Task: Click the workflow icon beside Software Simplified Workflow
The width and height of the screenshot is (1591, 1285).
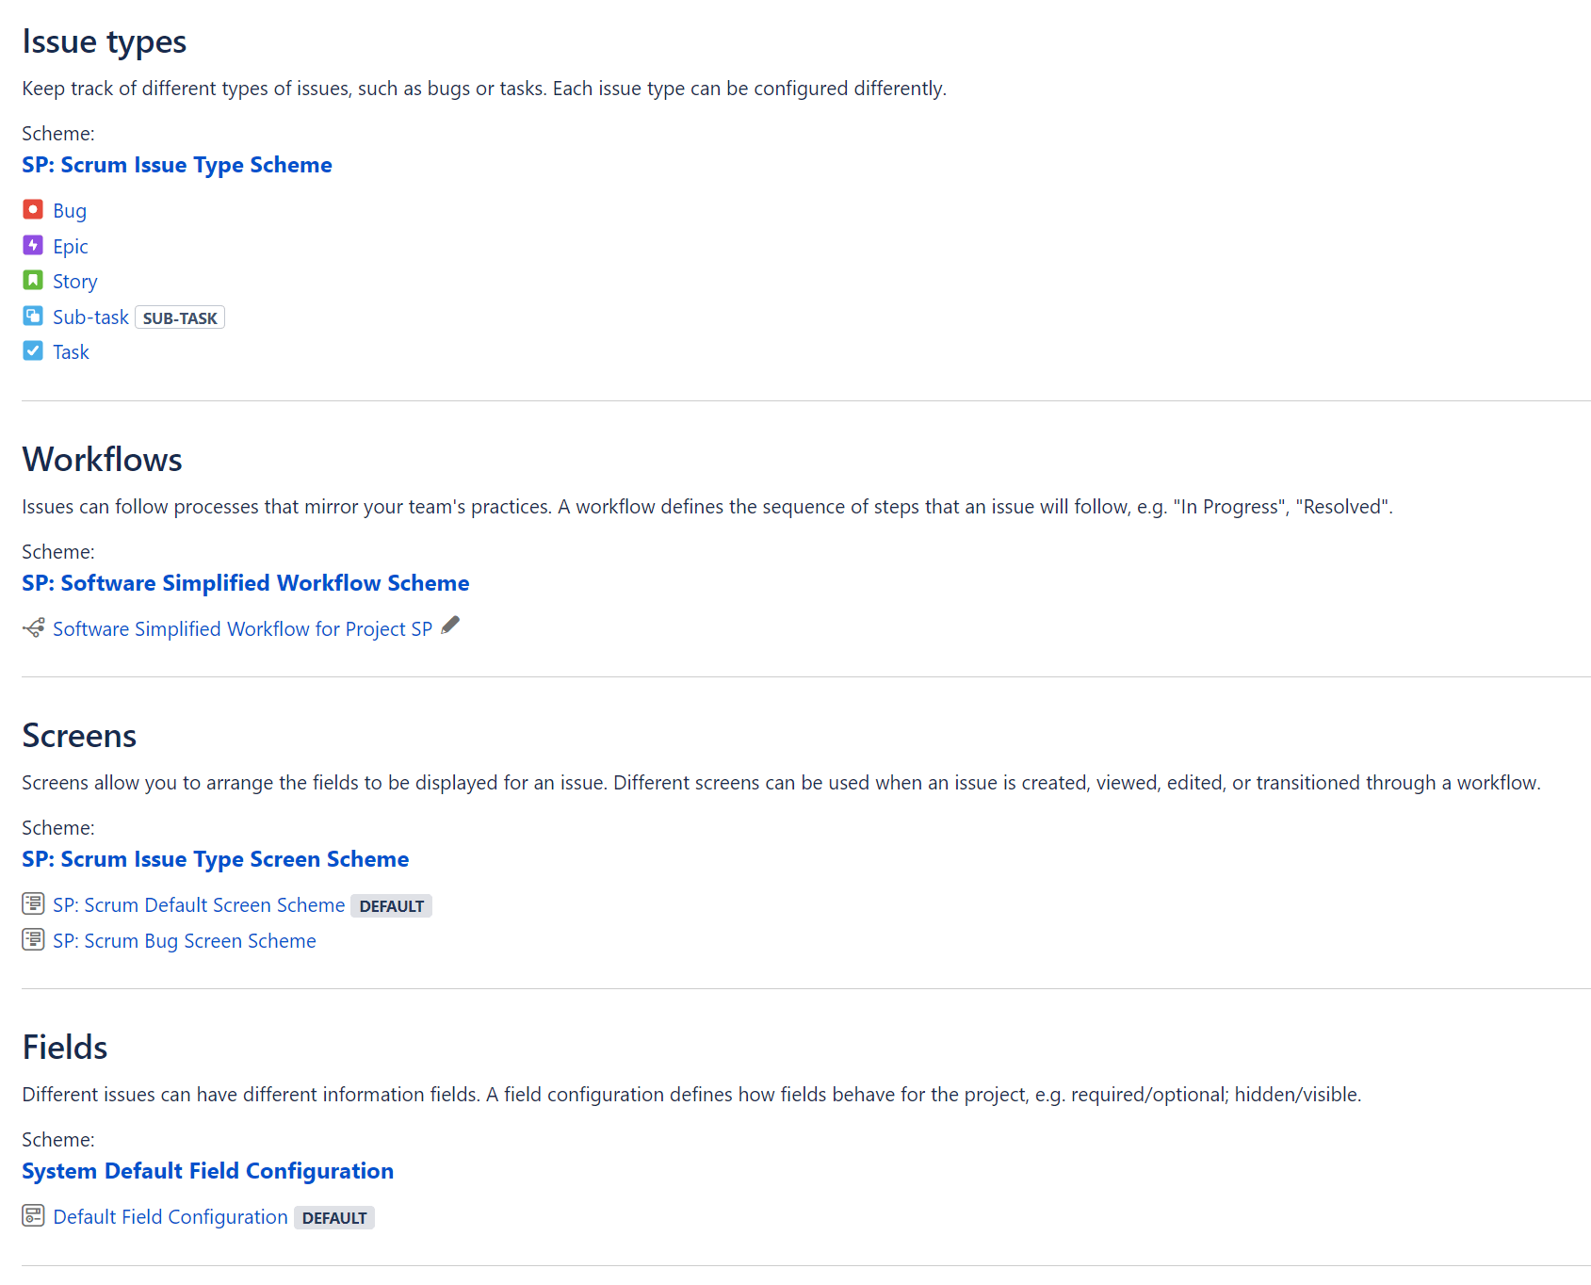Action: (33, 627)
